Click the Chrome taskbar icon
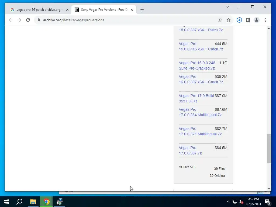276x207 pixels. 46,202
